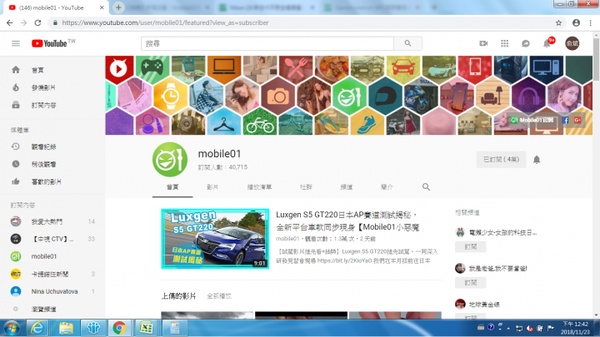Image resolution: width=600 pixels, height=337 pixels.
Task: Go back in Chrome browser
Action: coord(9,23)
